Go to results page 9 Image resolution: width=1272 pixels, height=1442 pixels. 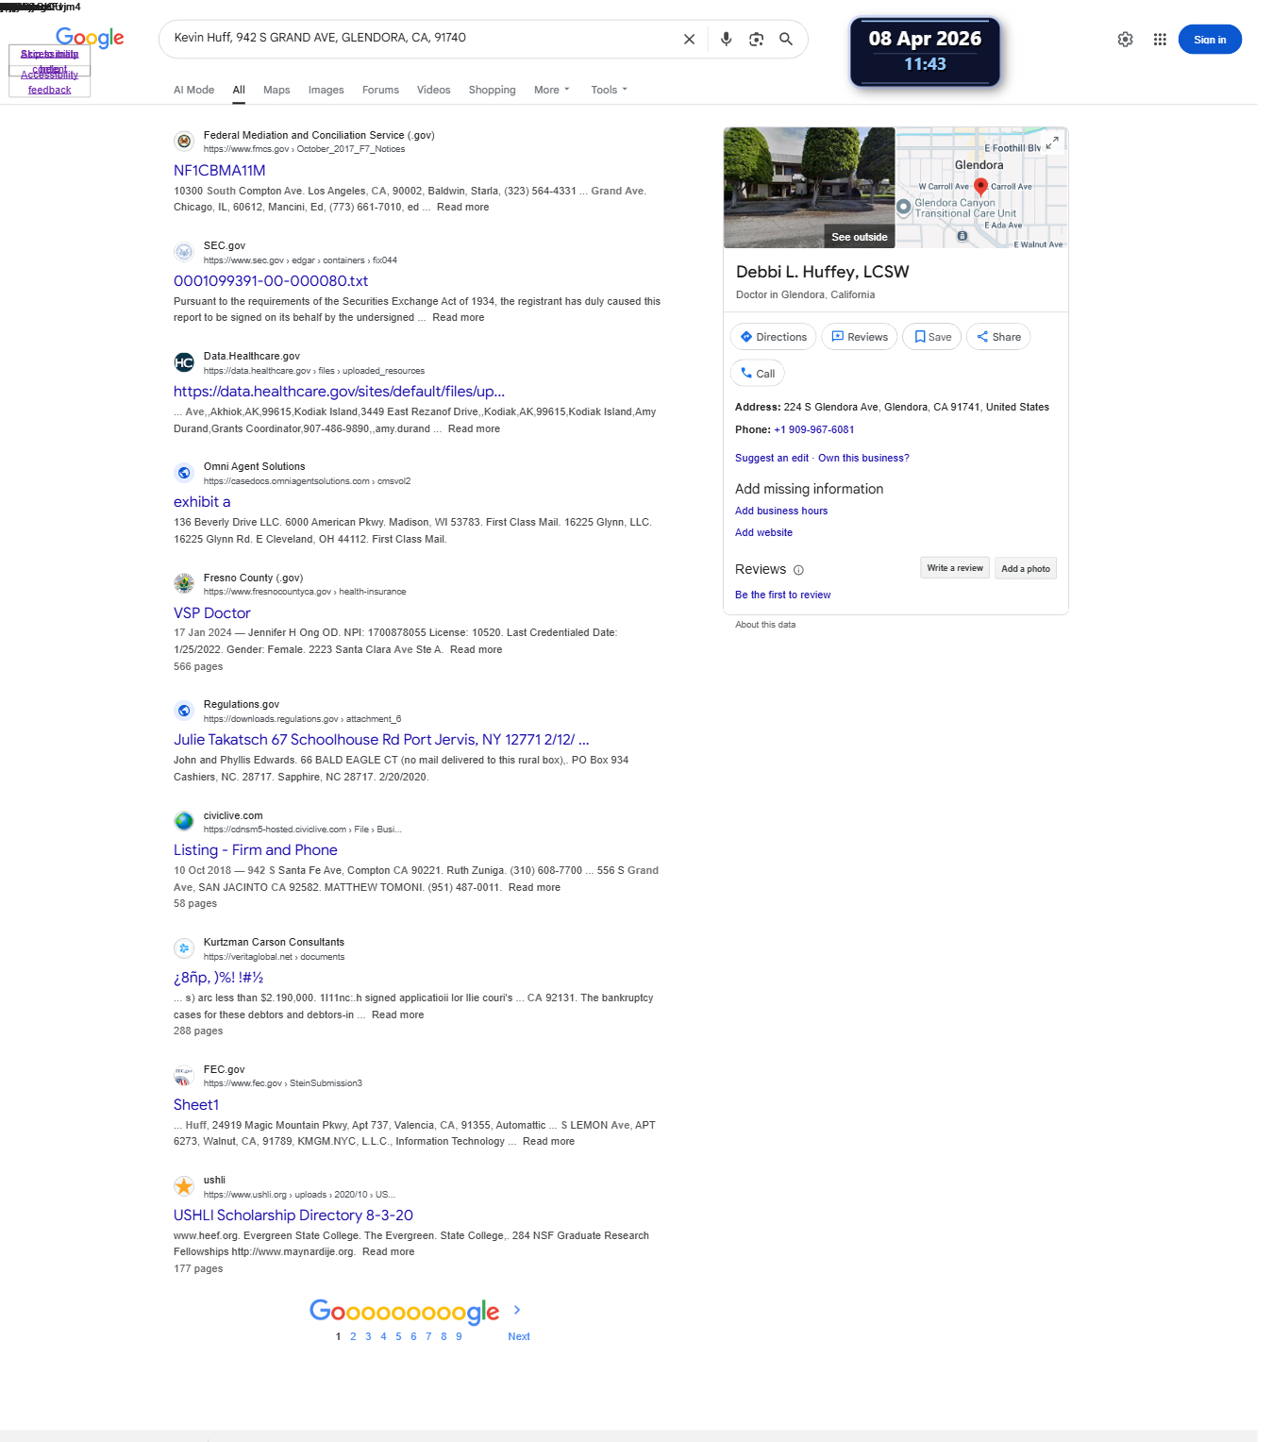459,1336
